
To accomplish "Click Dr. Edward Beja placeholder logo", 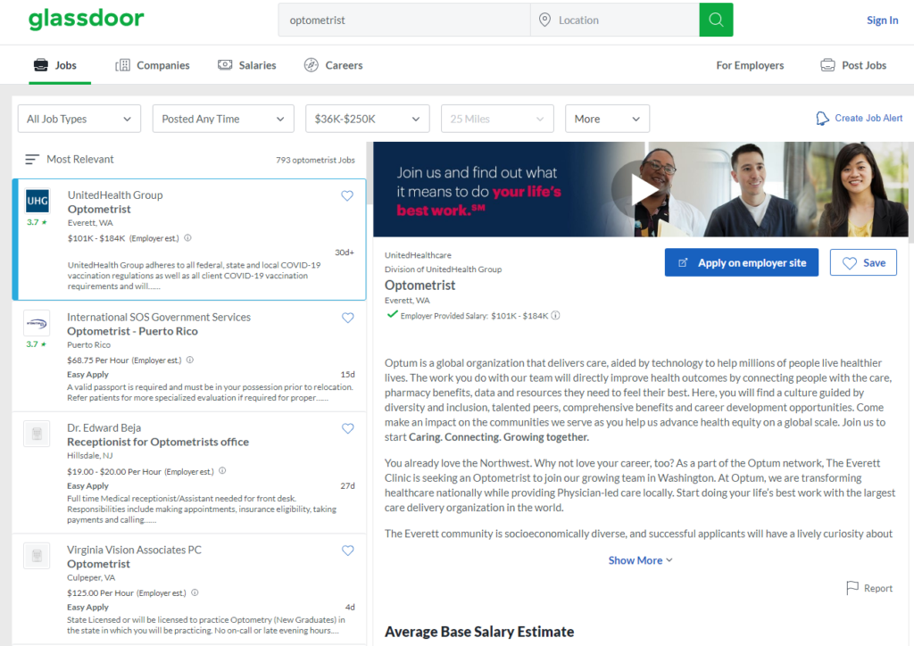I will click(x=37, y=434).
